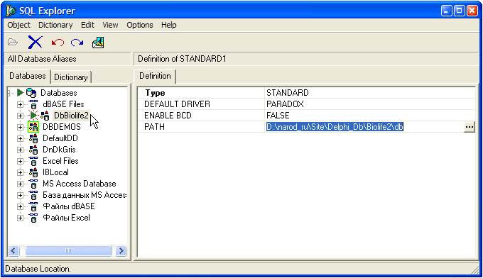The width and height of the screenshot is (483, 278).
Task: Click the Файлы dBASE alias icon
Action: (33, 206)
